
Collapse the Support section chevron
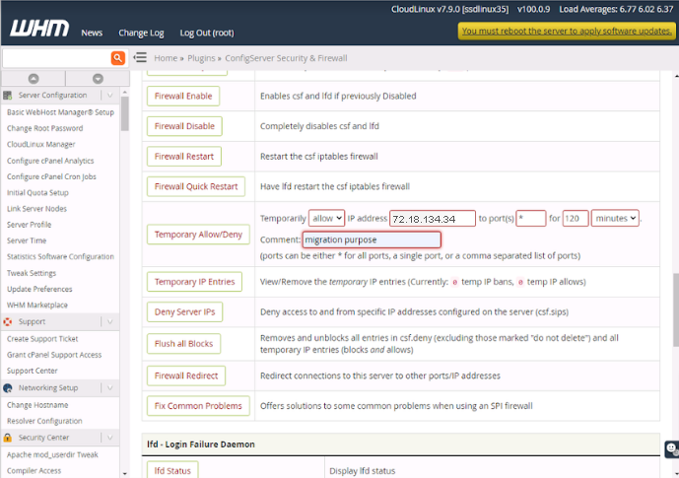pyautogui.click(x=110, y=321)
